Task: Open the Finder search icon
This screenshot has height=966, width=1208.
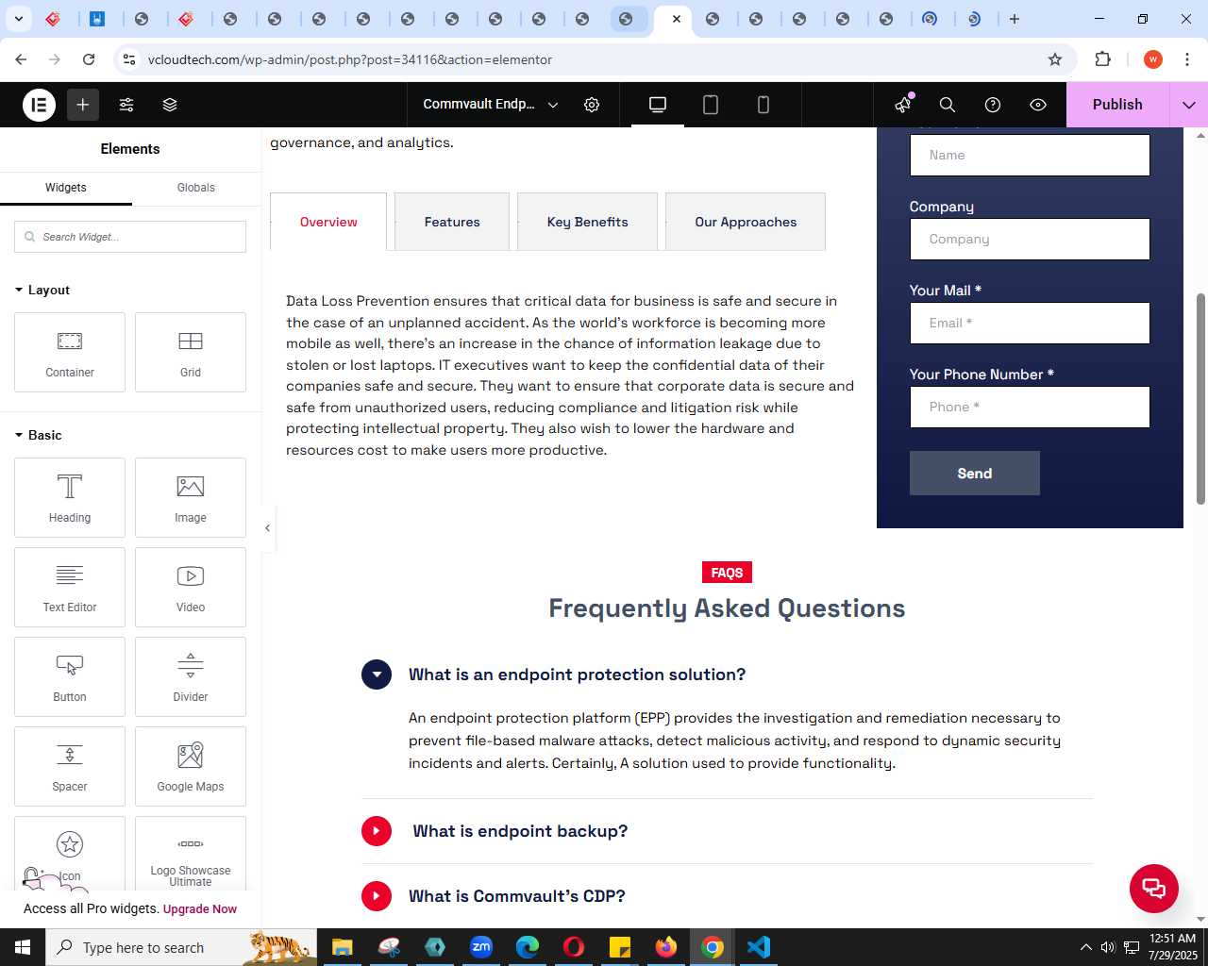Action: 948,105
